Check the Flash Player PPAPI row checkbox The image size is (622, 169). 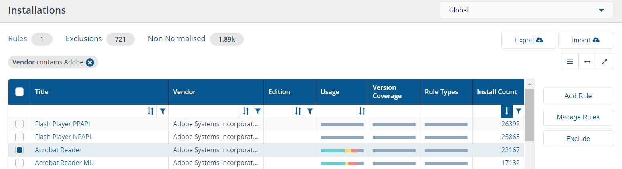coord(19,124)
